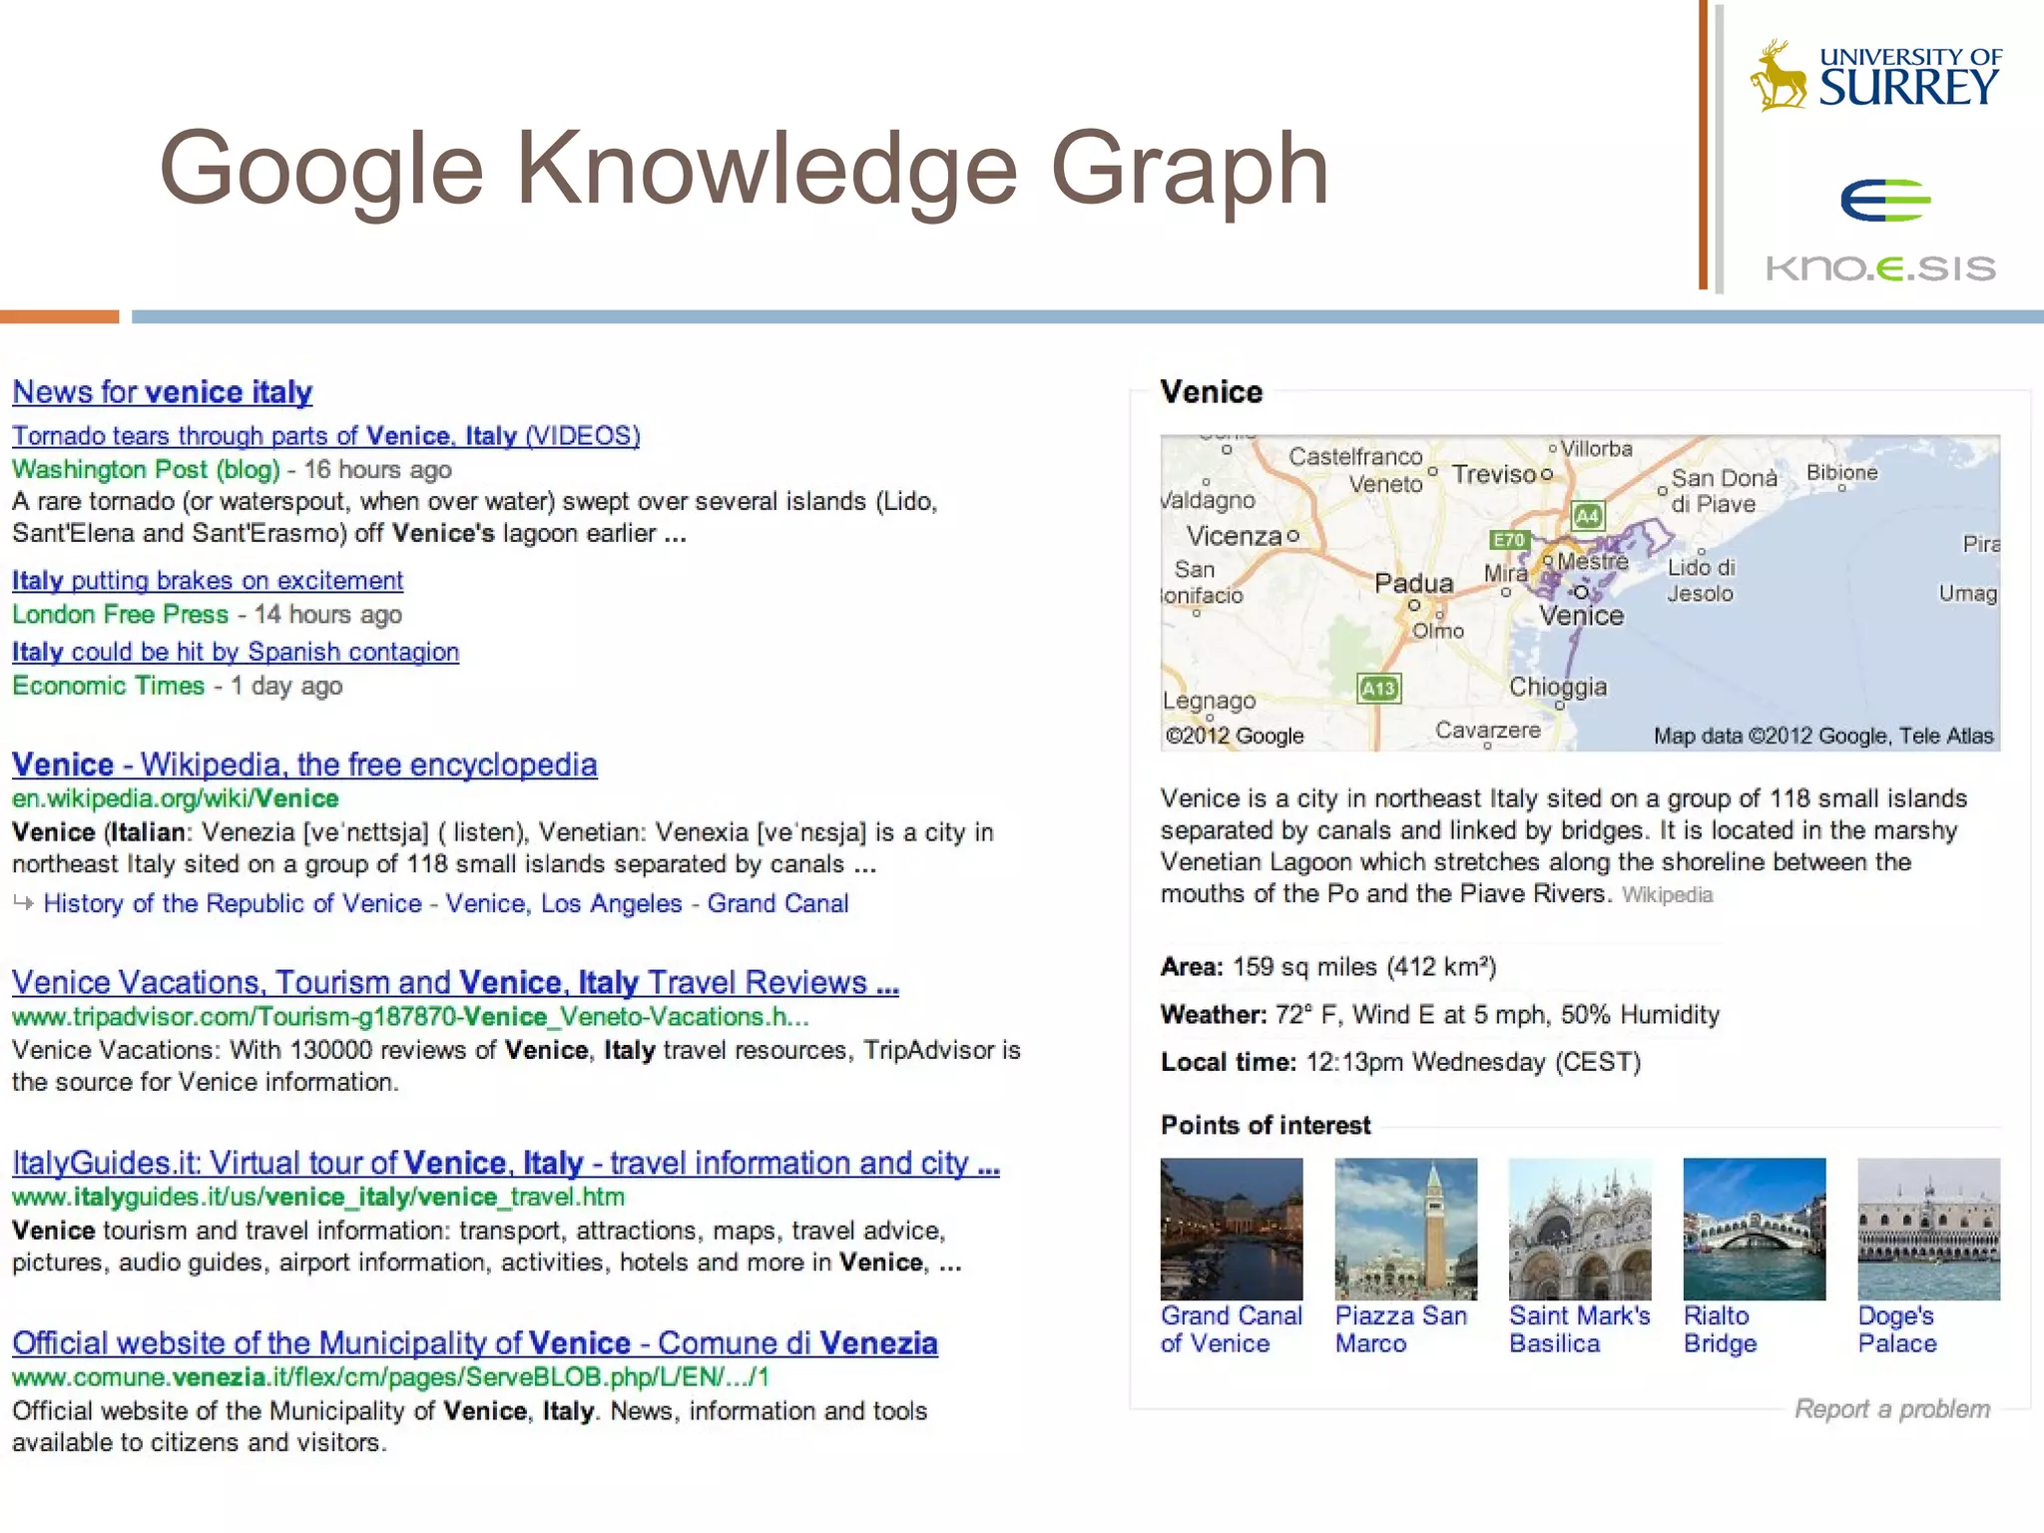The image size is (2044, 1533).
Task: Open the Grand Canal of Venice photo
Action: coord(1232,1229)
